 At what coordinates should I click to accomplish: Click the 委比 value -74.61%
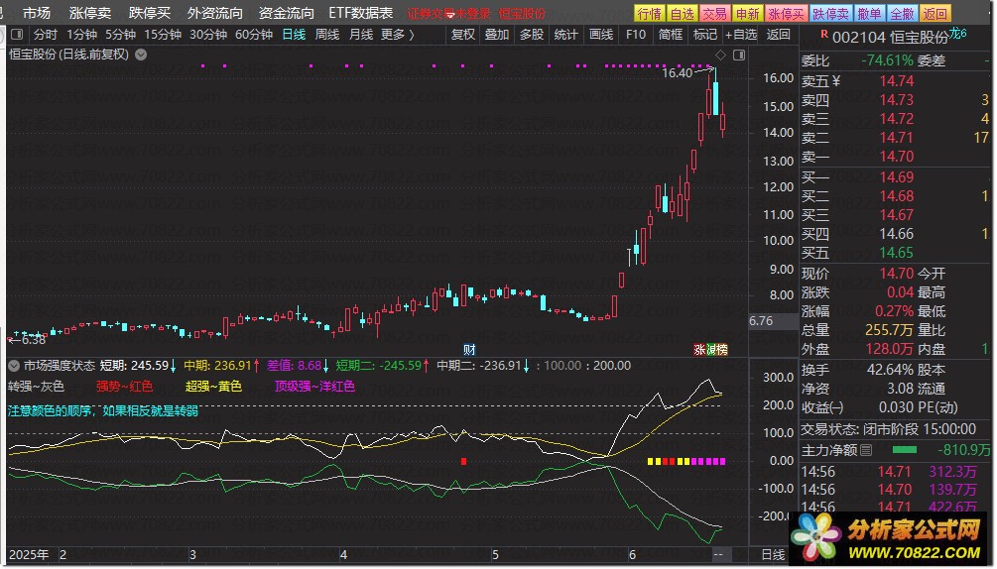887,61
